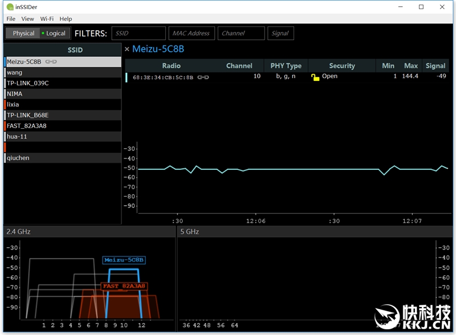Viewport: 456px width, 335px height.
Task: Click the orange color marker beside FAST_82A3A8
Action: [5, 125]
